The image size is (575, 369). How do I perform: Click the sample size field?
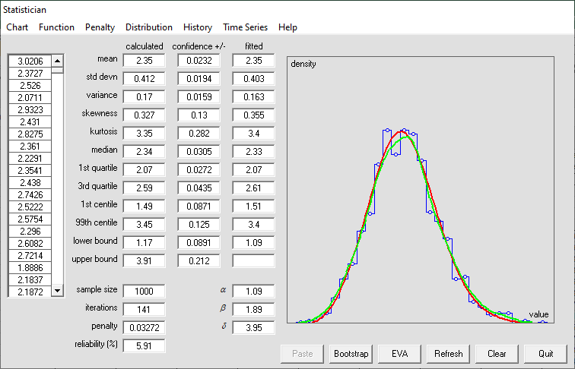coord(144,292)
